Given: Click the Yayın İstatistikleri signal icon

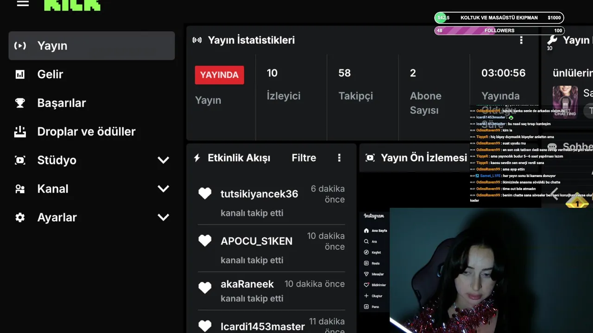Looking at the screenshot, I should [197, 40].
